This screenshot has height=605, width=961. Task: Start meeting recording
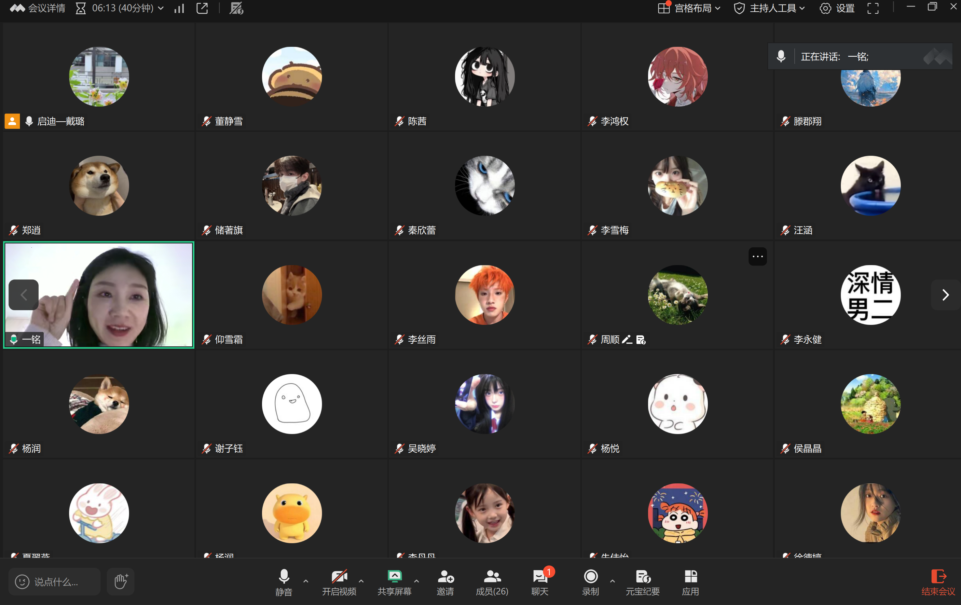590,581
